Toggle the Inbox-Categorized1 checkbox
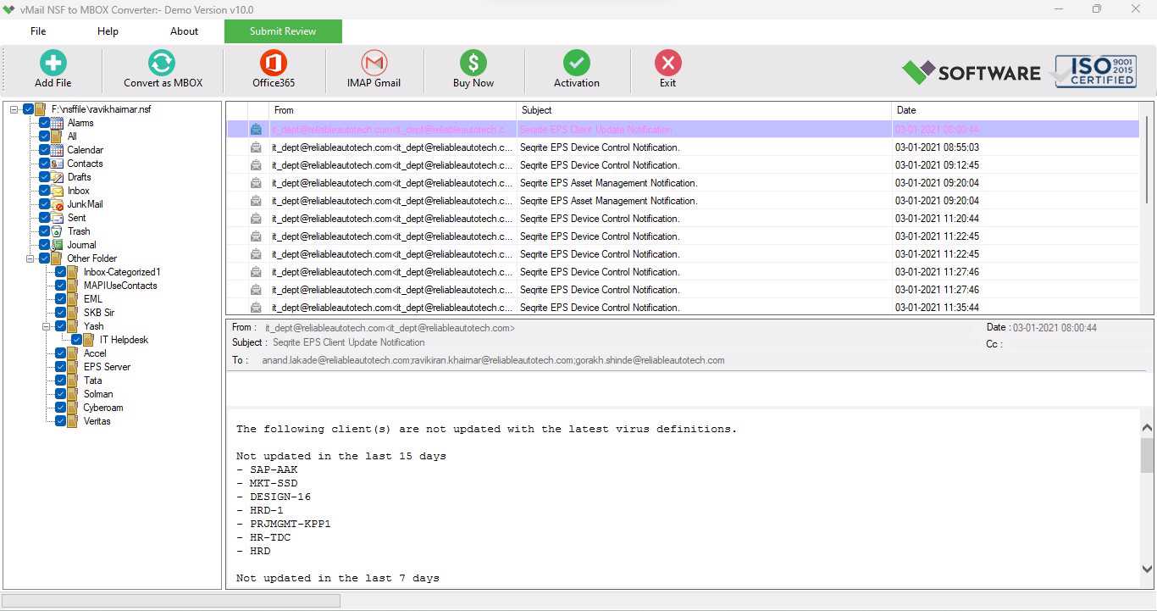Image resolution: width=1157 pixels, height=611 pixels. [x=60, y=272]
